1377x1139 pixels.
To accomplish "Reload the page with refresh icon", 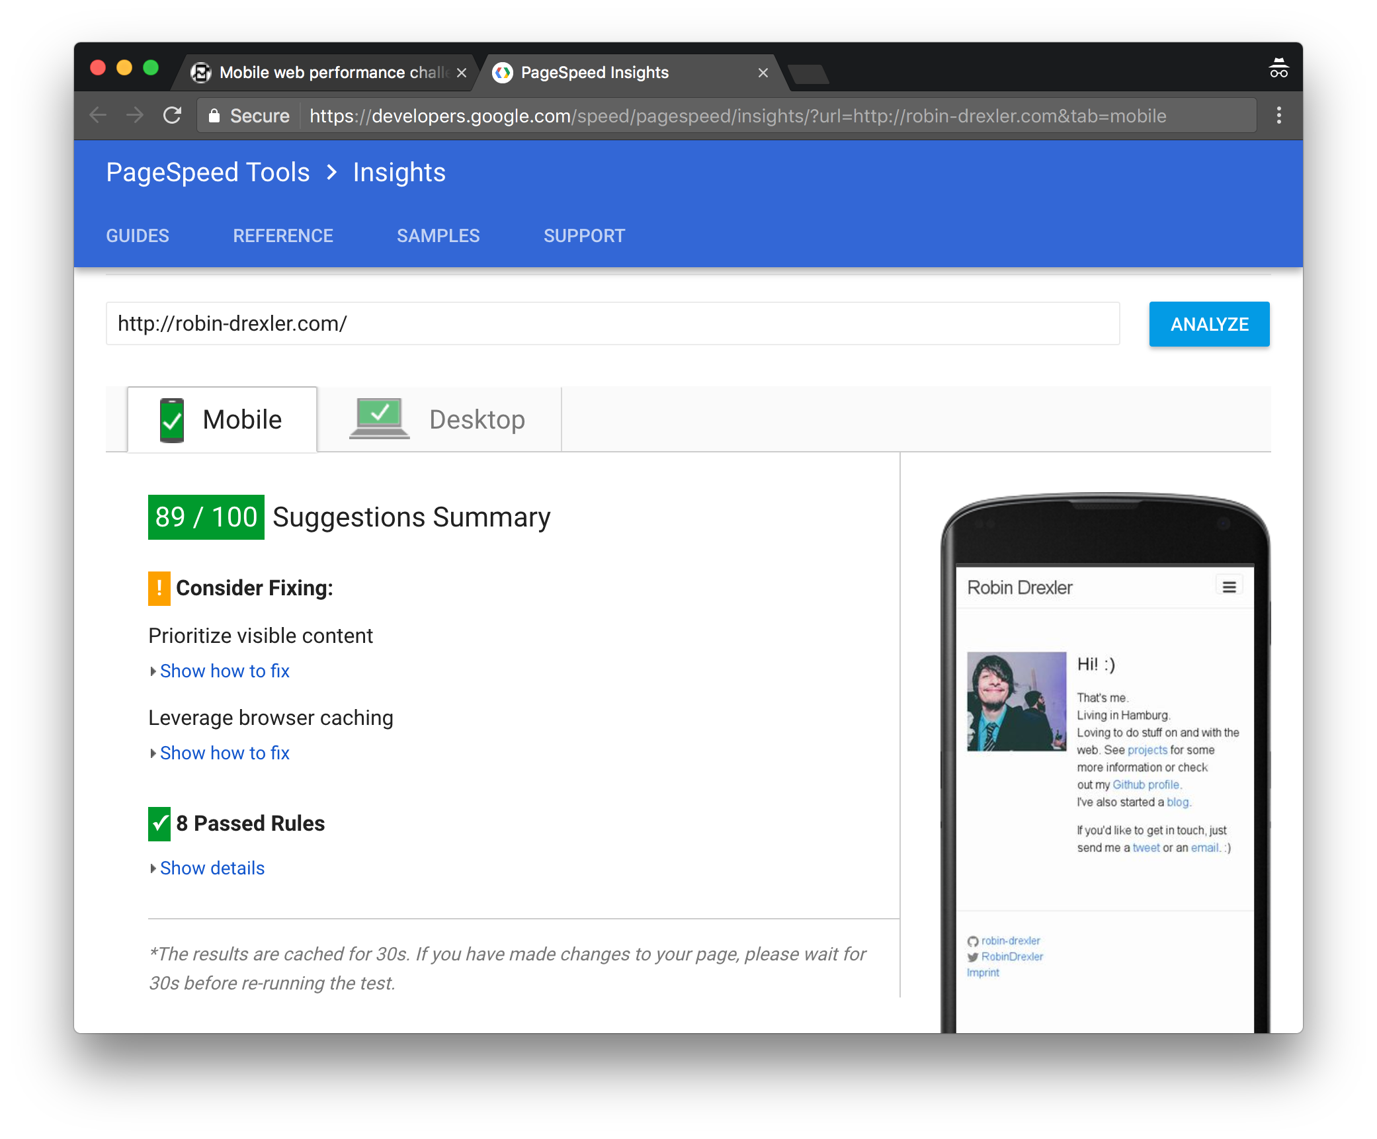I will coord(172,116).
